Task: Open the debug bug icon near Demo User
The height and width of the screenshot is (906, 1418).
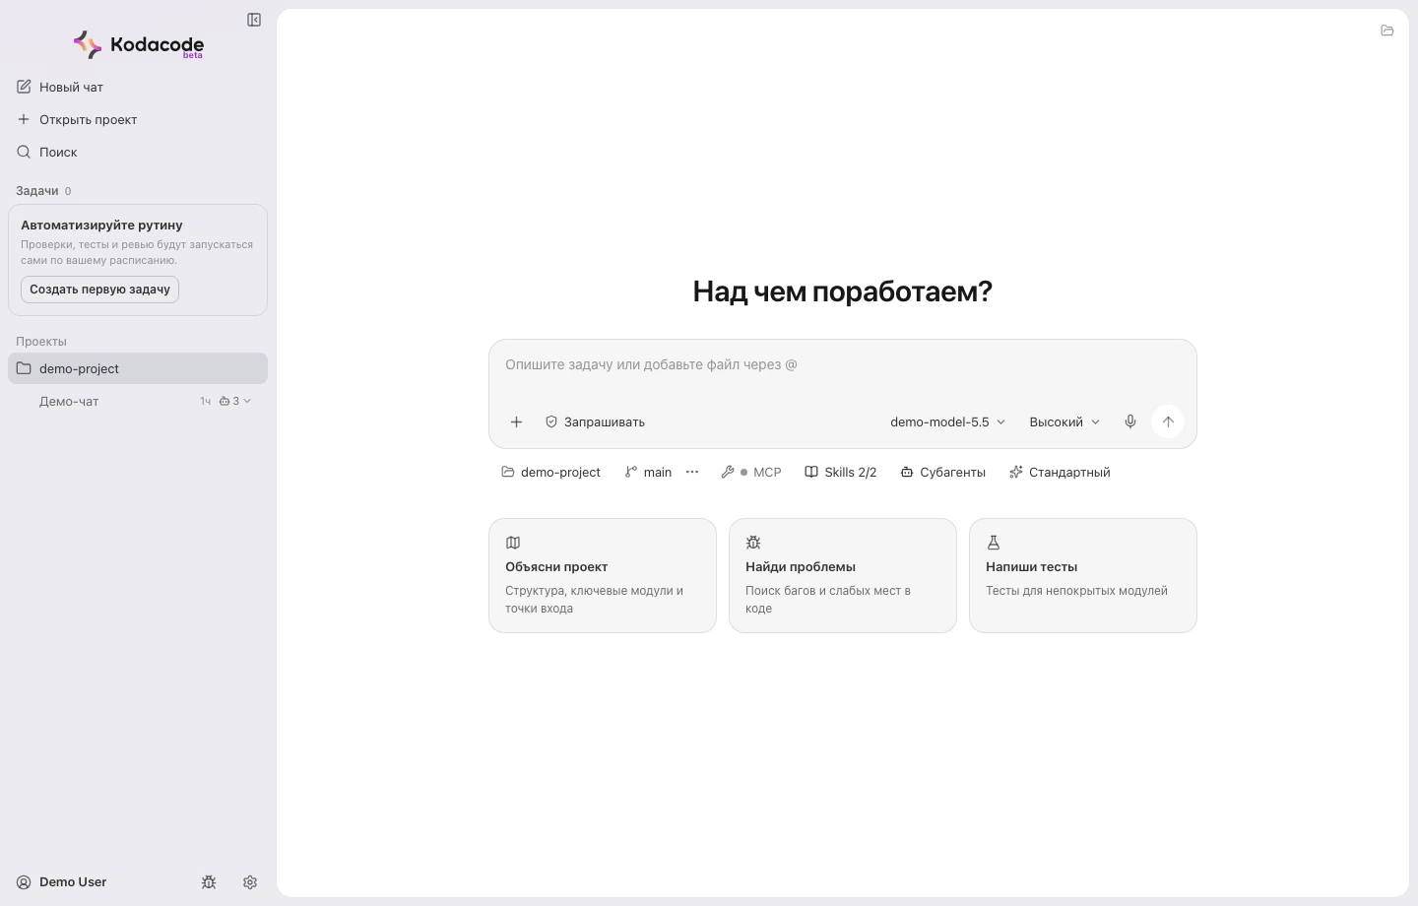Action: 209,882
